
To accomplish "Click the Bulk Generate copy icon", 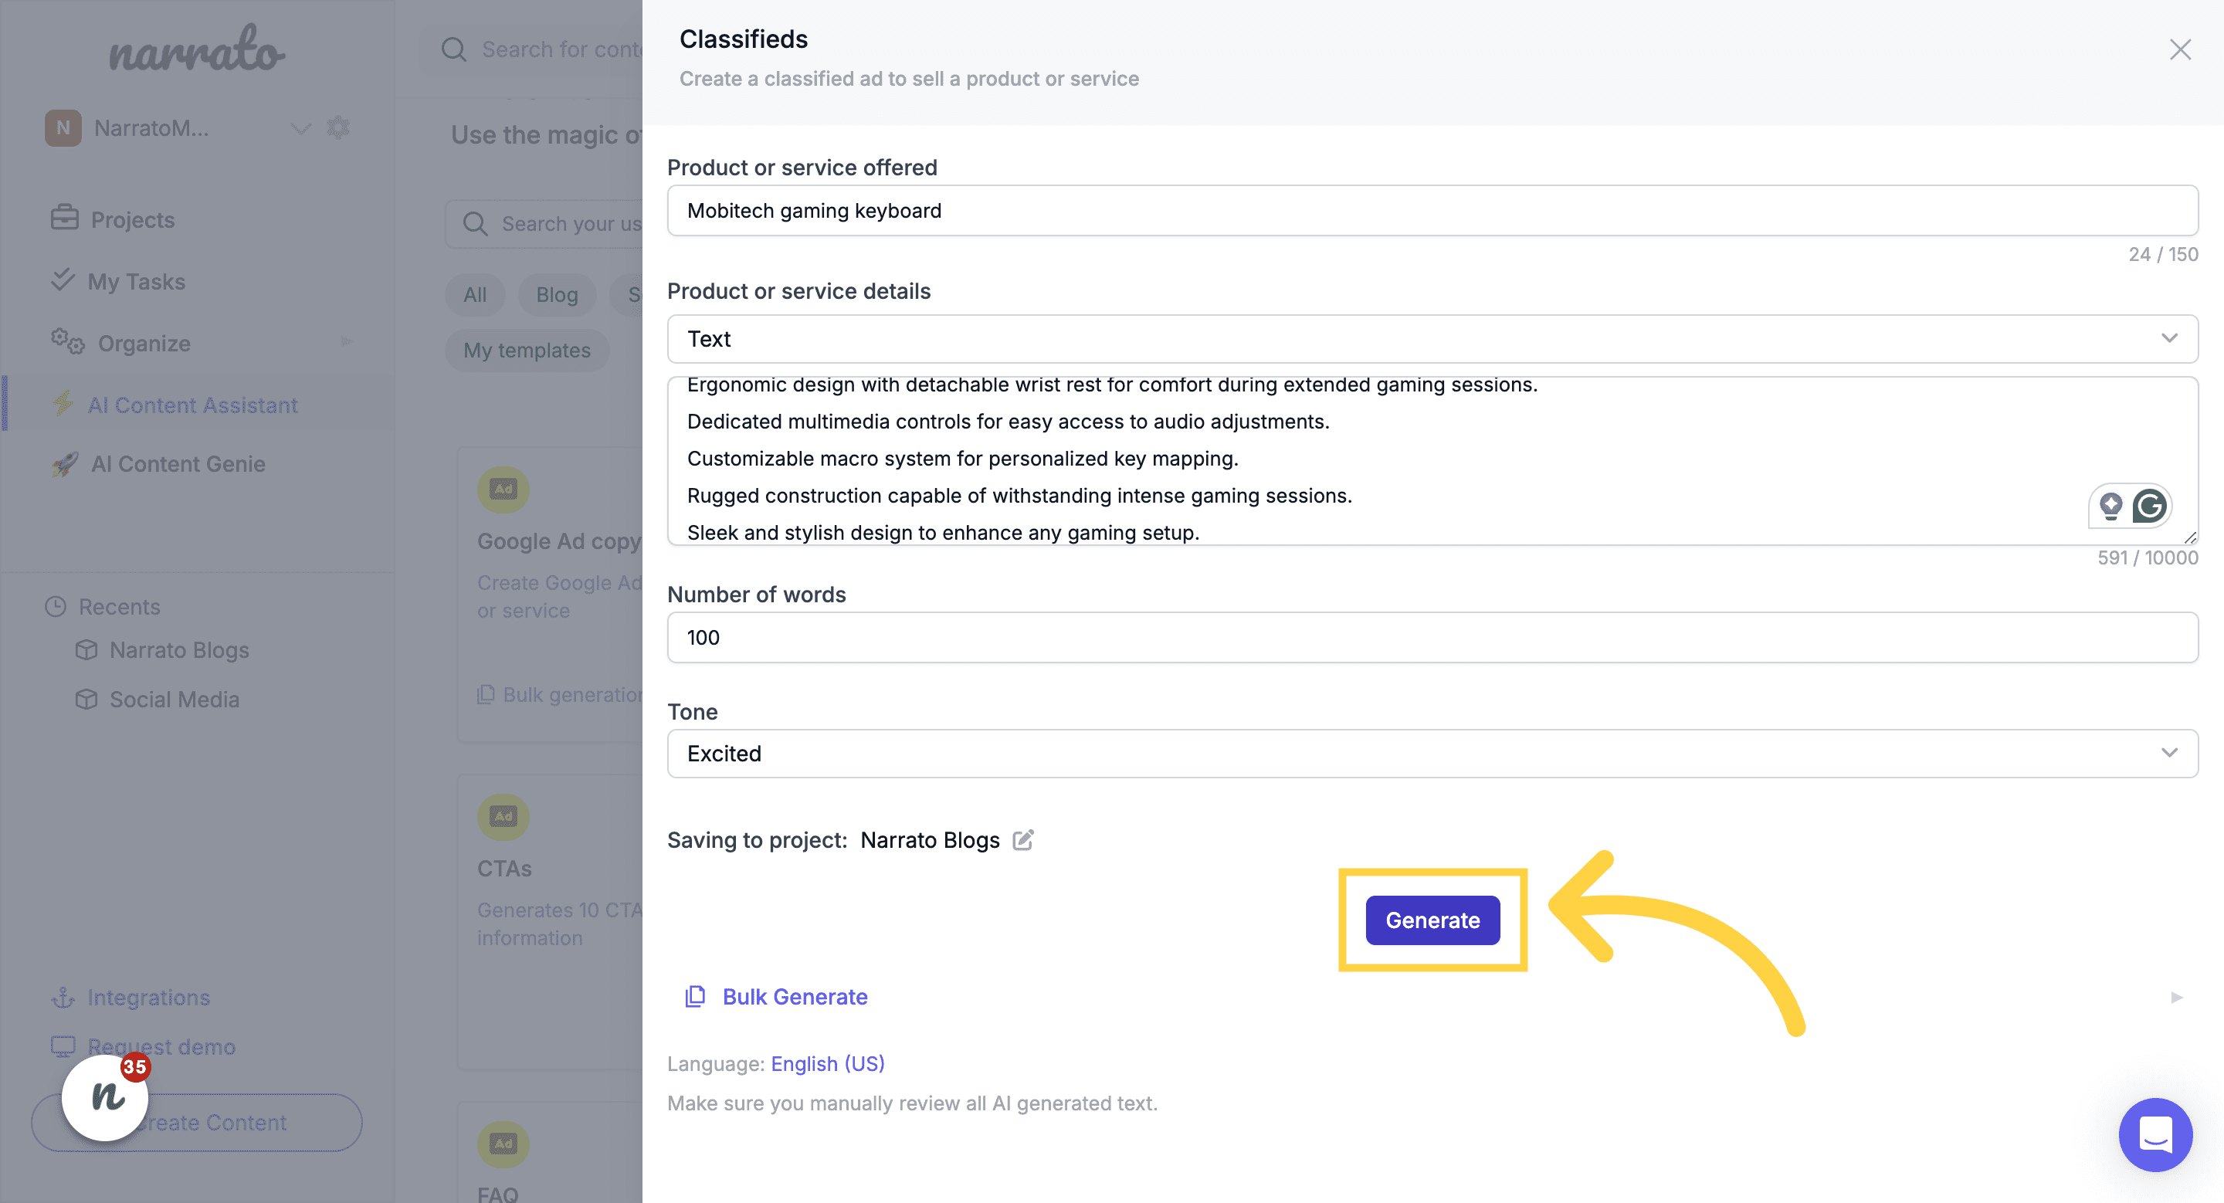I will 693,995.
